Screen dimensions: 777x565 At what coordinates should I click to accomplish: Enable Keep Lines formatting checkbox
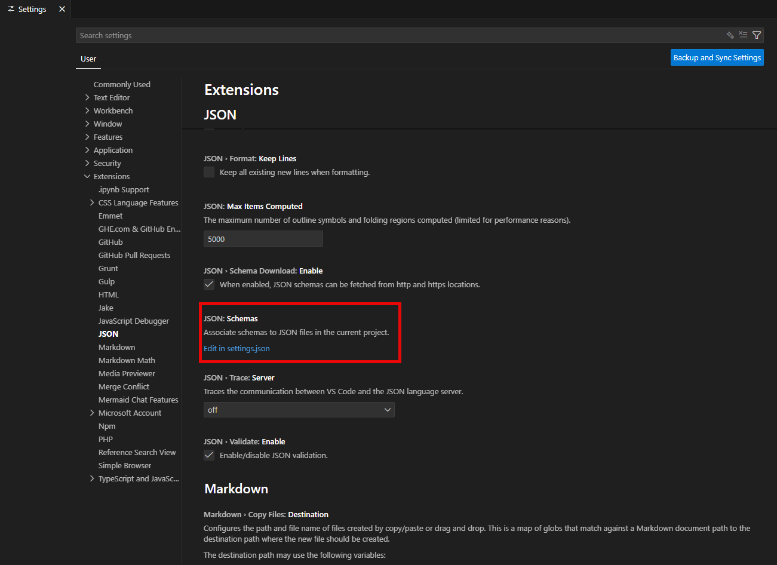coord(209,172)
